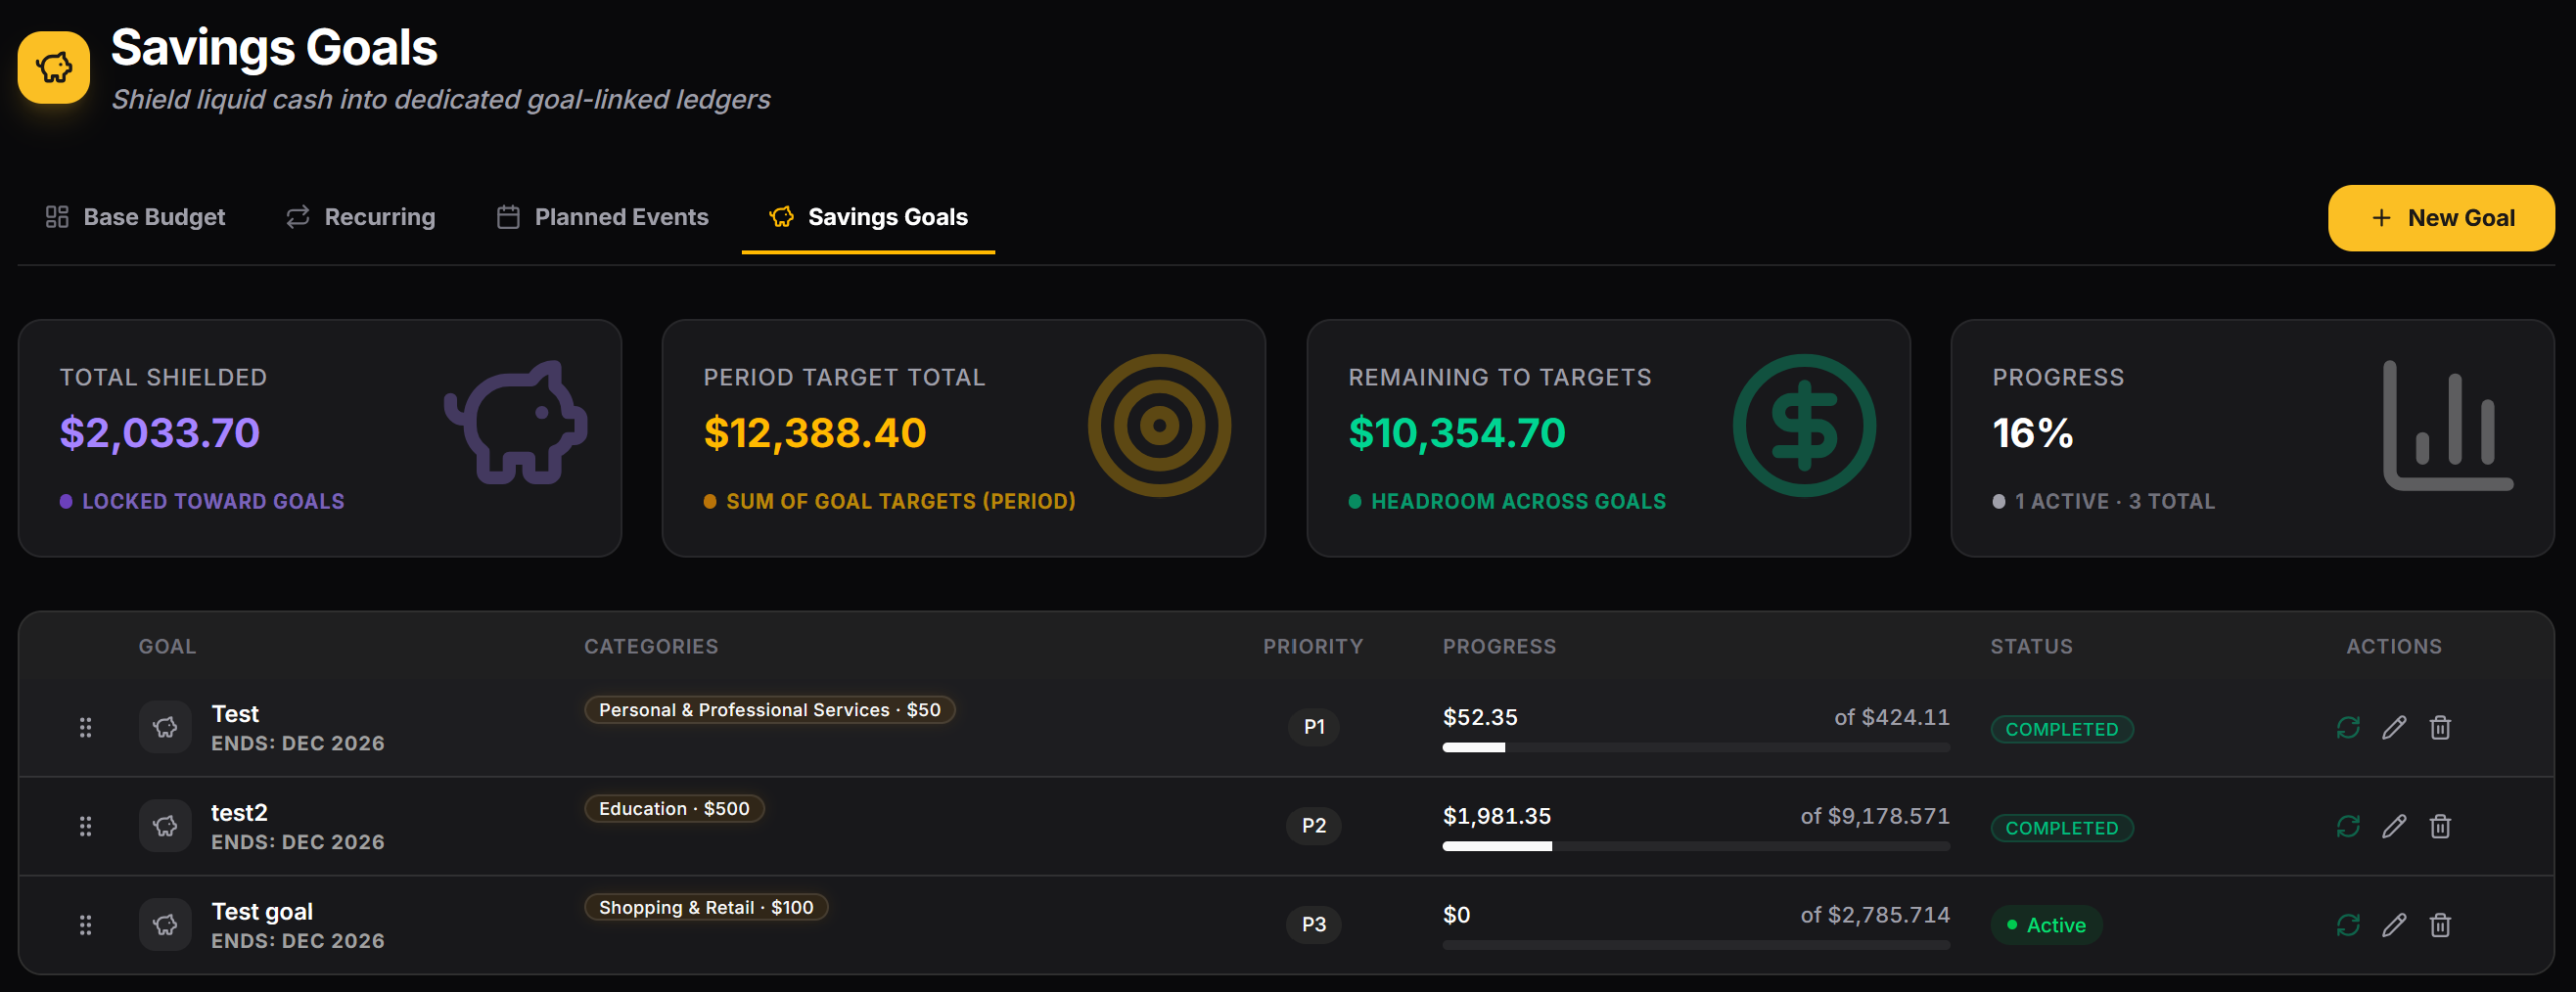Click piggy icon beside 'Test goal'
This screenshot has height=992, width=2576.
[x=165, y=925]
